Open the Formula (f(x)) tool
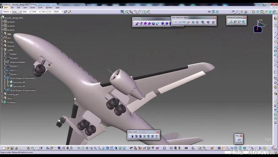278x157 pixels. pyautogui.click(x=48, y=148)
